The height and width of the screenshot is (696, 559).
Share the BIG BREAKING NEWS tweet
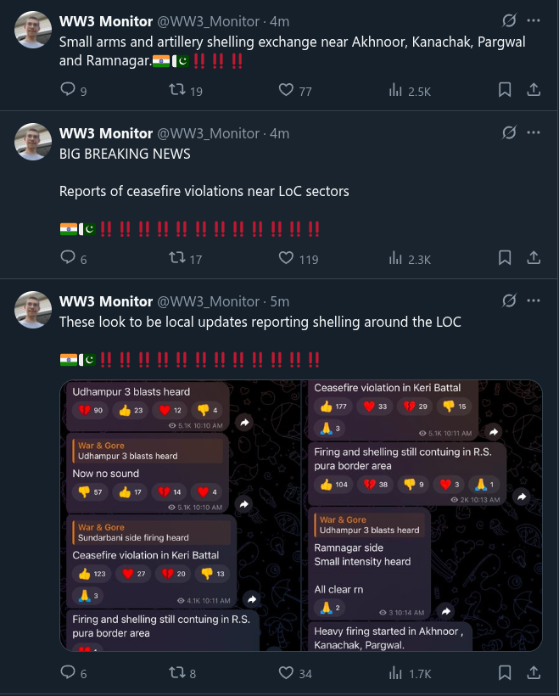(534, 258)
